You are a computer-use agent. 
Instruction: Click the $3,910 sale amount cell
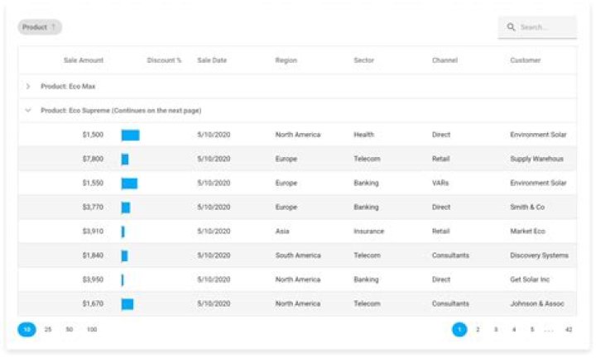(93, 231)
